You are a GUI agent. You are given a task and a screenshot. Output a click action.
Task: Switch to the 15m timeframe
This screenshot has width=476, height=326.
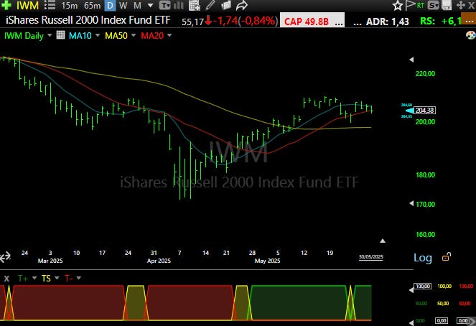coord(69,6)
